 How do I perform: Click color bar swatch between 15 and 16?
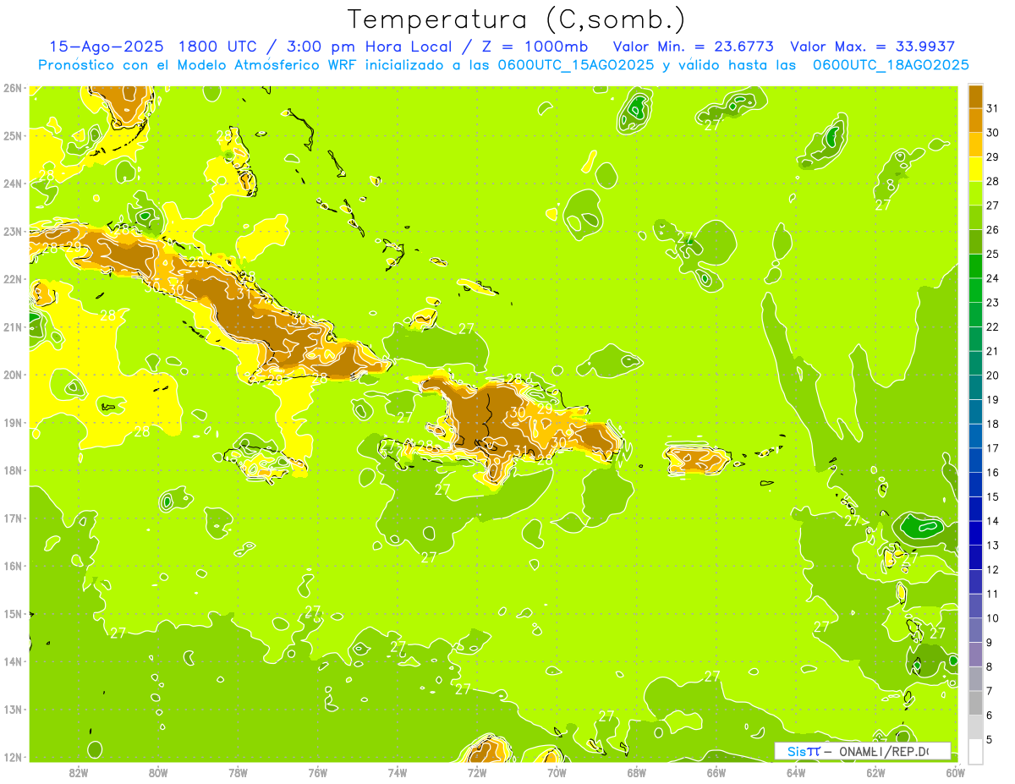coord(975,485)
